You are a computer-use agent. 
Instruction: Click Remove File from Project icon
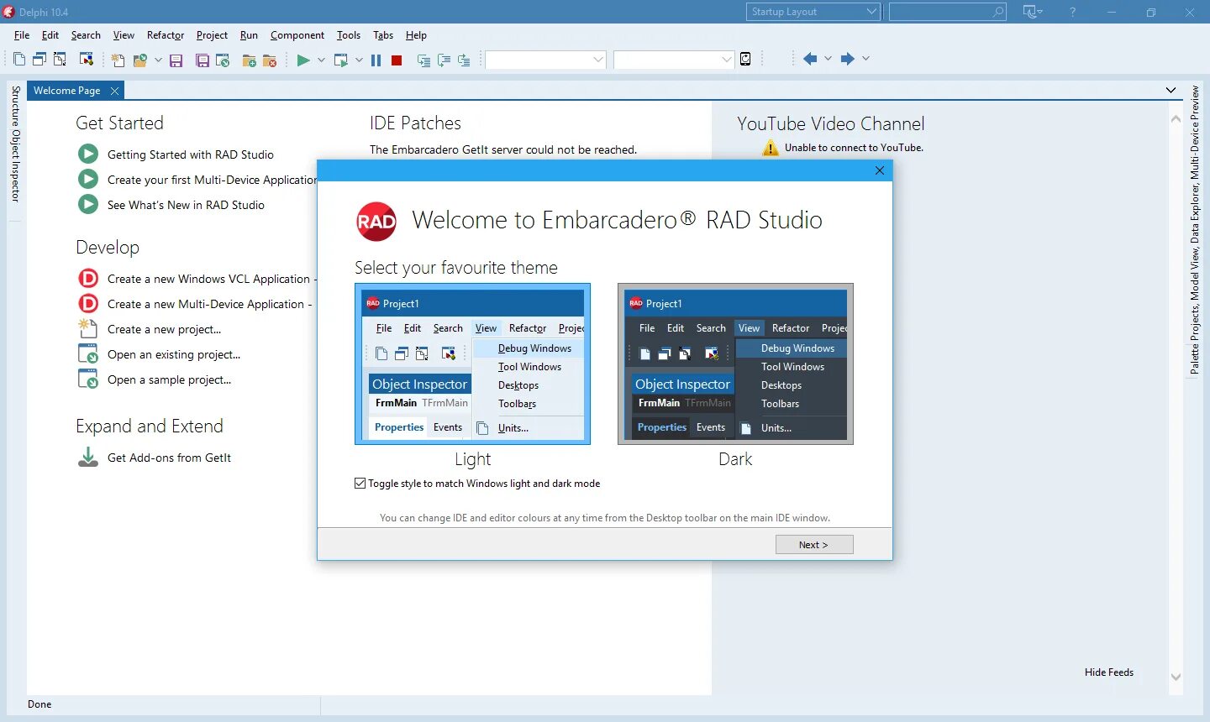(x=270, y=60)
